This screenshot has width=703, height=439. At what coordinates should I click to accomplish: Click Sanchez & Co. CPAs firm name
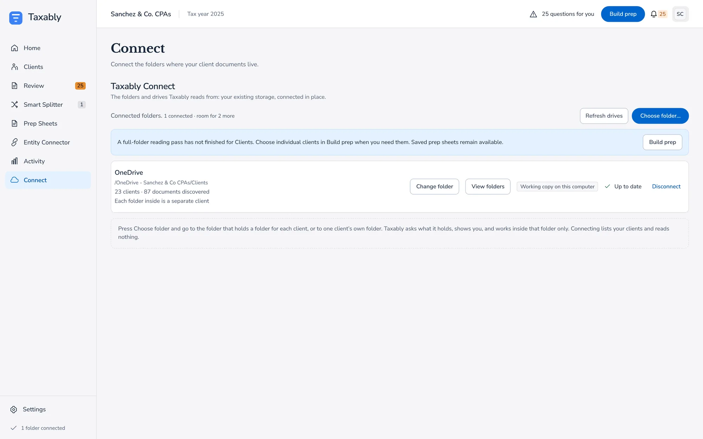141,14
